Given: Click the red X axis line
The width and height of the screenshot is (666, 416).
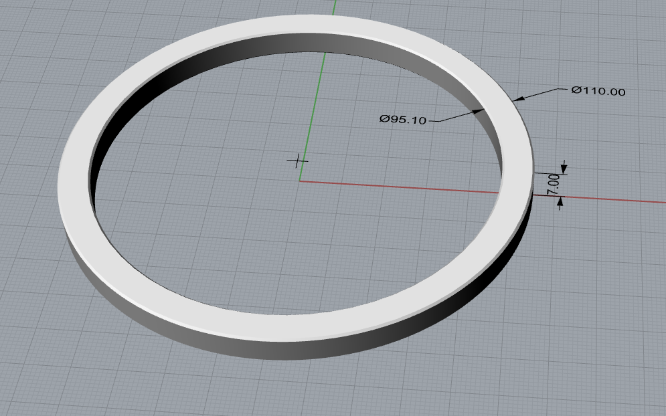Looking at the screenshot, I should point(399,187).
